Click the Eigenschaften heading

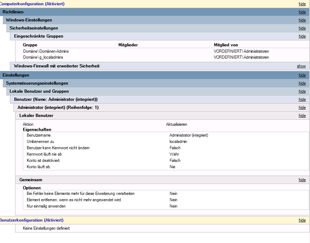[37, 130]
